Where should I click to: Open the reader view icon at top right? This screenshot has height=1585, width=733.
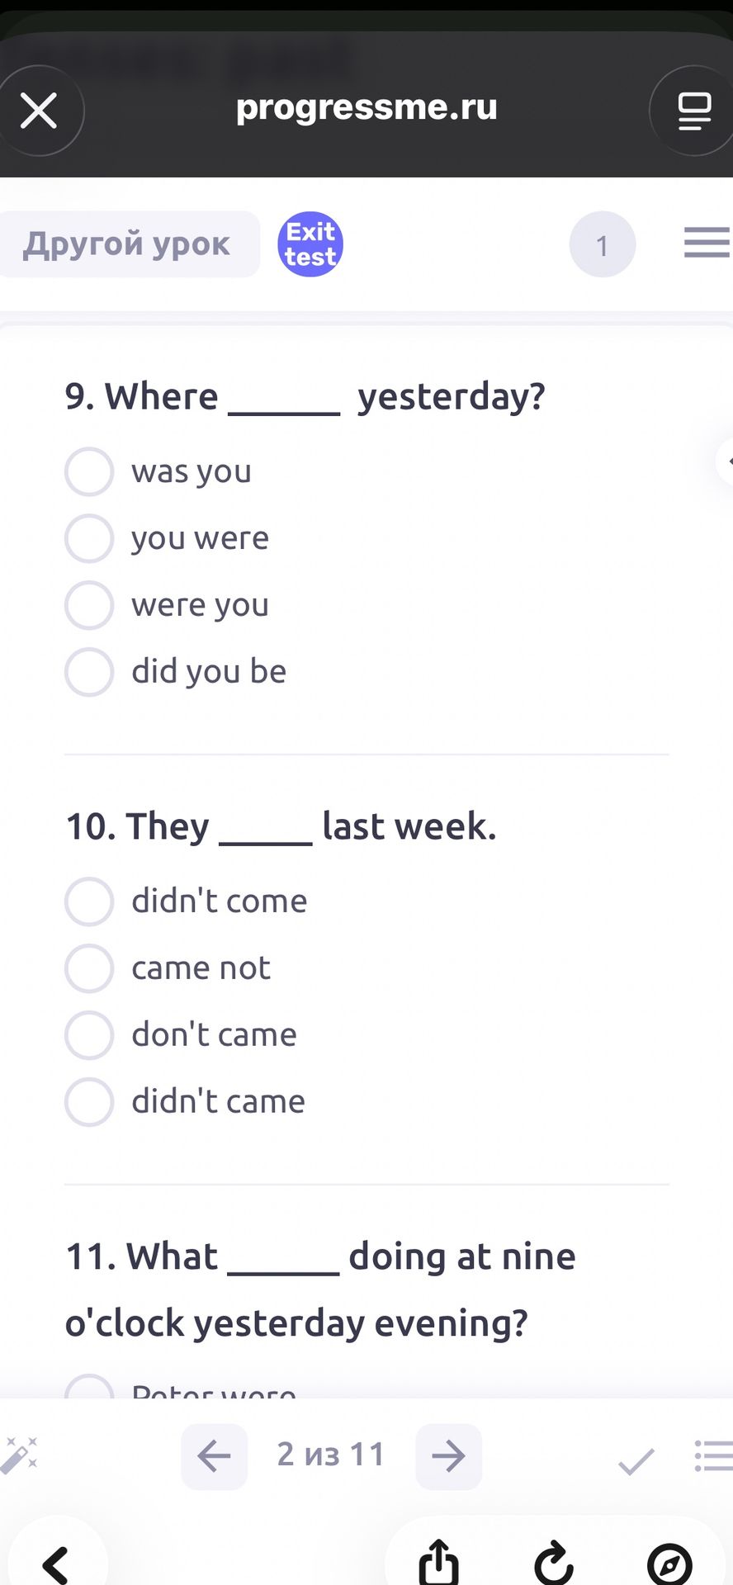coord(693,111)
